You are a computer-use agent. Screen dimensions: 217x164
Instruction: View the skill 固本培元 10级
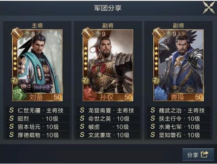click(x=37, y=127)
